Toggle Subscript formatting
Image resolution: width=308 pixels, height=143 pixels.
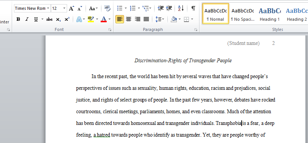coord(58,19)
